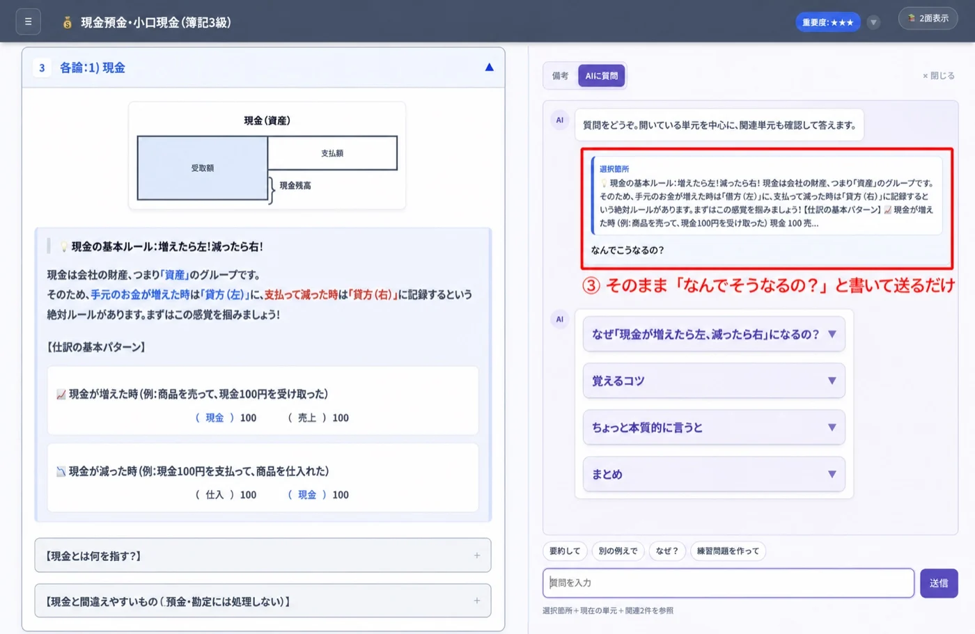Click the 【仕訳の基本パターン】 heading
975x634 pixels.
point(96,347)
